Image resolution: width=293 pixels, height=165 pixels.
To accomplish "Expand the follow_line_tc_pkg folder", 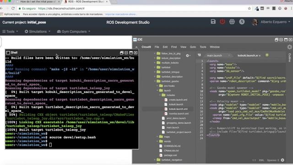I will point(155,54).
